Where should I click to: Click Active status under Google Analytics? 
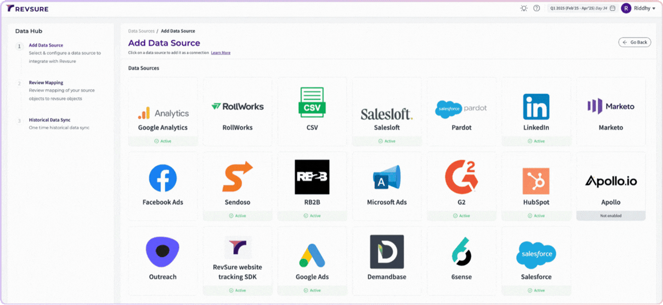click(163, 141)
